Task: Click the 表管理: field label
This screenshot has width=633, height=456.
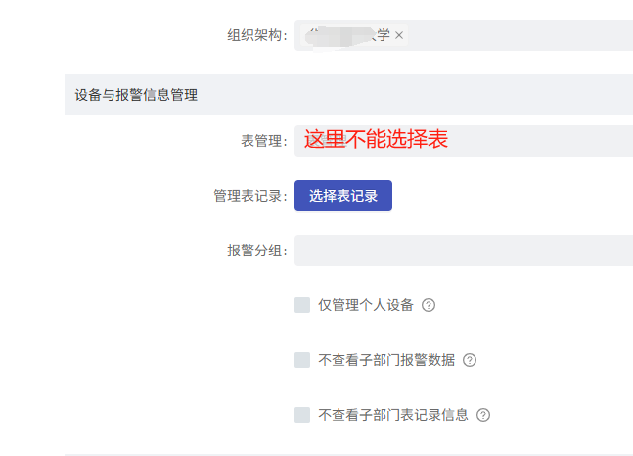Action: point(264,141)
